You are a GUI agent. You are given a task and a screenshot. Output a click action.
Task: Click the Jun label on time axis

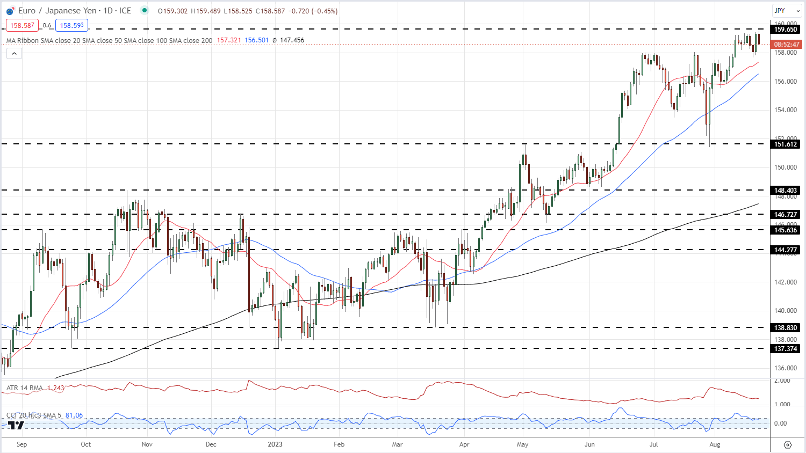(x=590, y=444)
